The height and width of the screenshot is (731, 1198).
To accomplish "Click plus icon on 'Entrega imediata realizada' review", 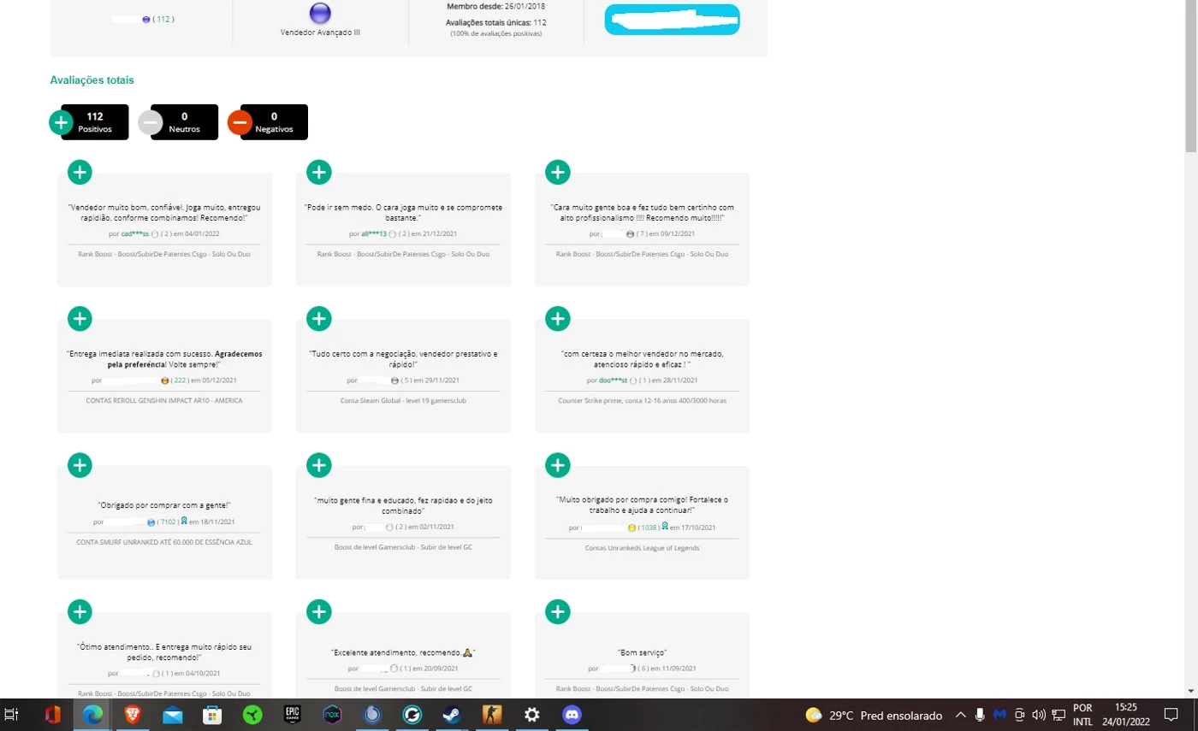I will click(x=80, y=319).
